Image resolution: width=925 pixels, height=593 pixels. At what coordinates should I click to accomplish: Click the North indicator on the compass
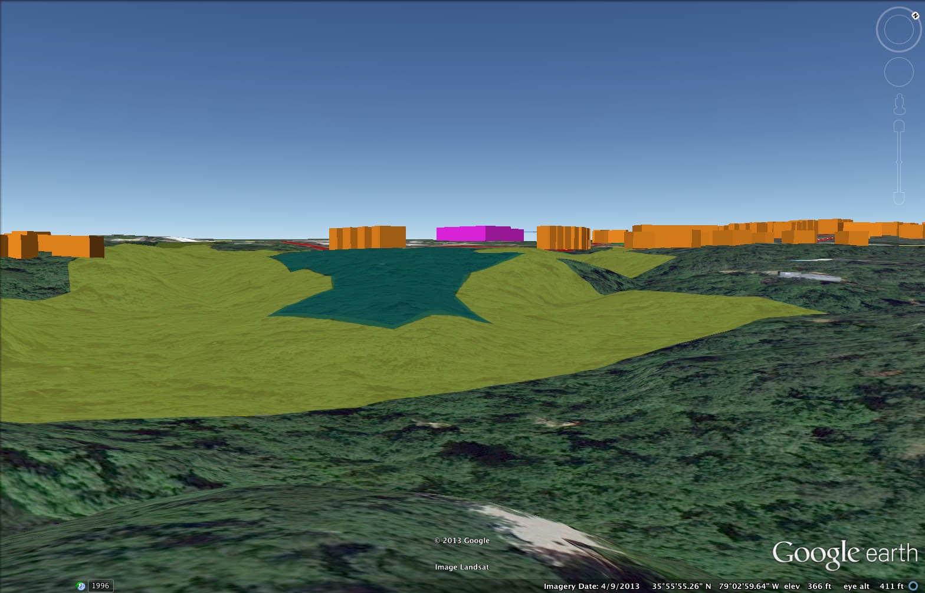(915, 16)
